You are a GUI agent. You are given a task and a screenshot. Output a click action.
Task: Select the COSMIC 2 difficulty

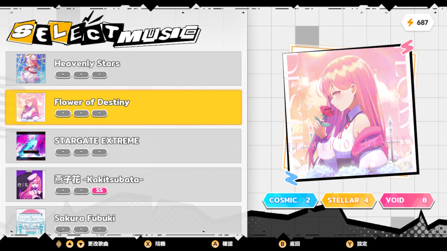pos(290,200)
